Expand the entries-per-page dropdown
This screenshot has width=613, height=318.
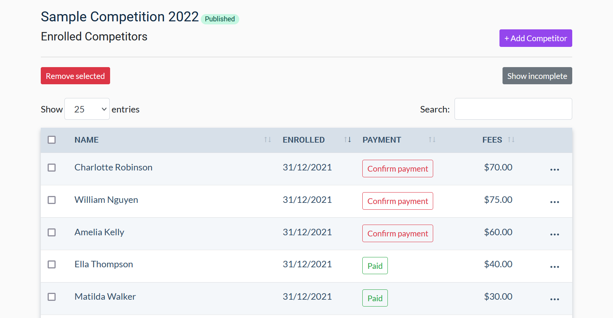87,109
